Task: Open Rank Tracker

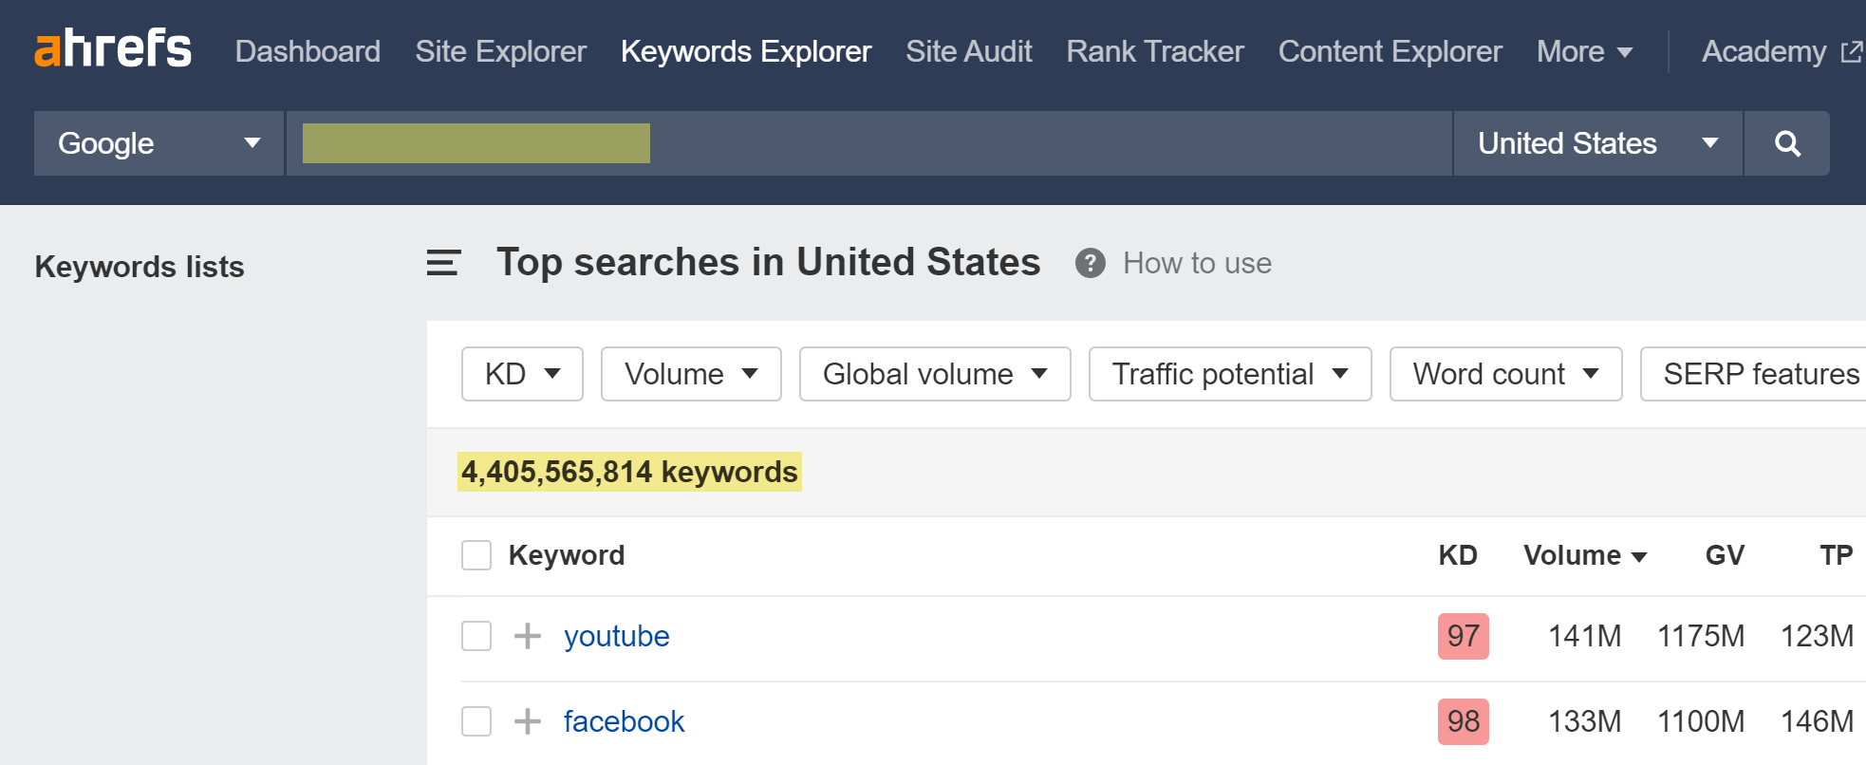Action: [1155, 51]
